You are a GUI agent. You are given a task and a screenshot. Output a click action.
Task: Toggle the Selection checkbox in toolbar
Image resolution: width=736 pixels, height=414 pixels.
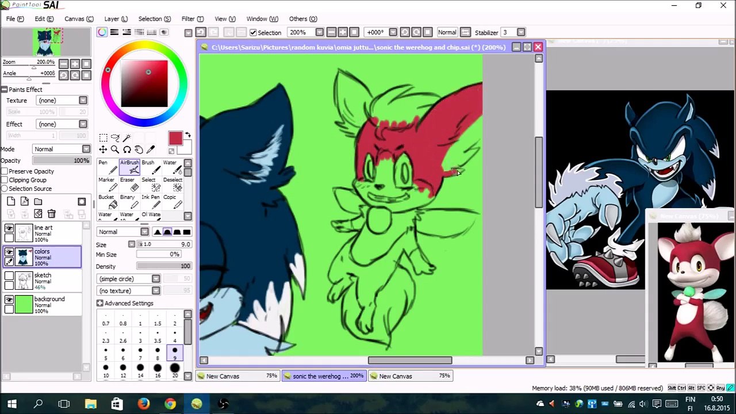click(253, 33)
